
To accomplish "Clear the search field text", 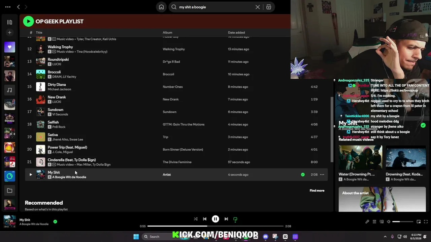I will point(258,7).
